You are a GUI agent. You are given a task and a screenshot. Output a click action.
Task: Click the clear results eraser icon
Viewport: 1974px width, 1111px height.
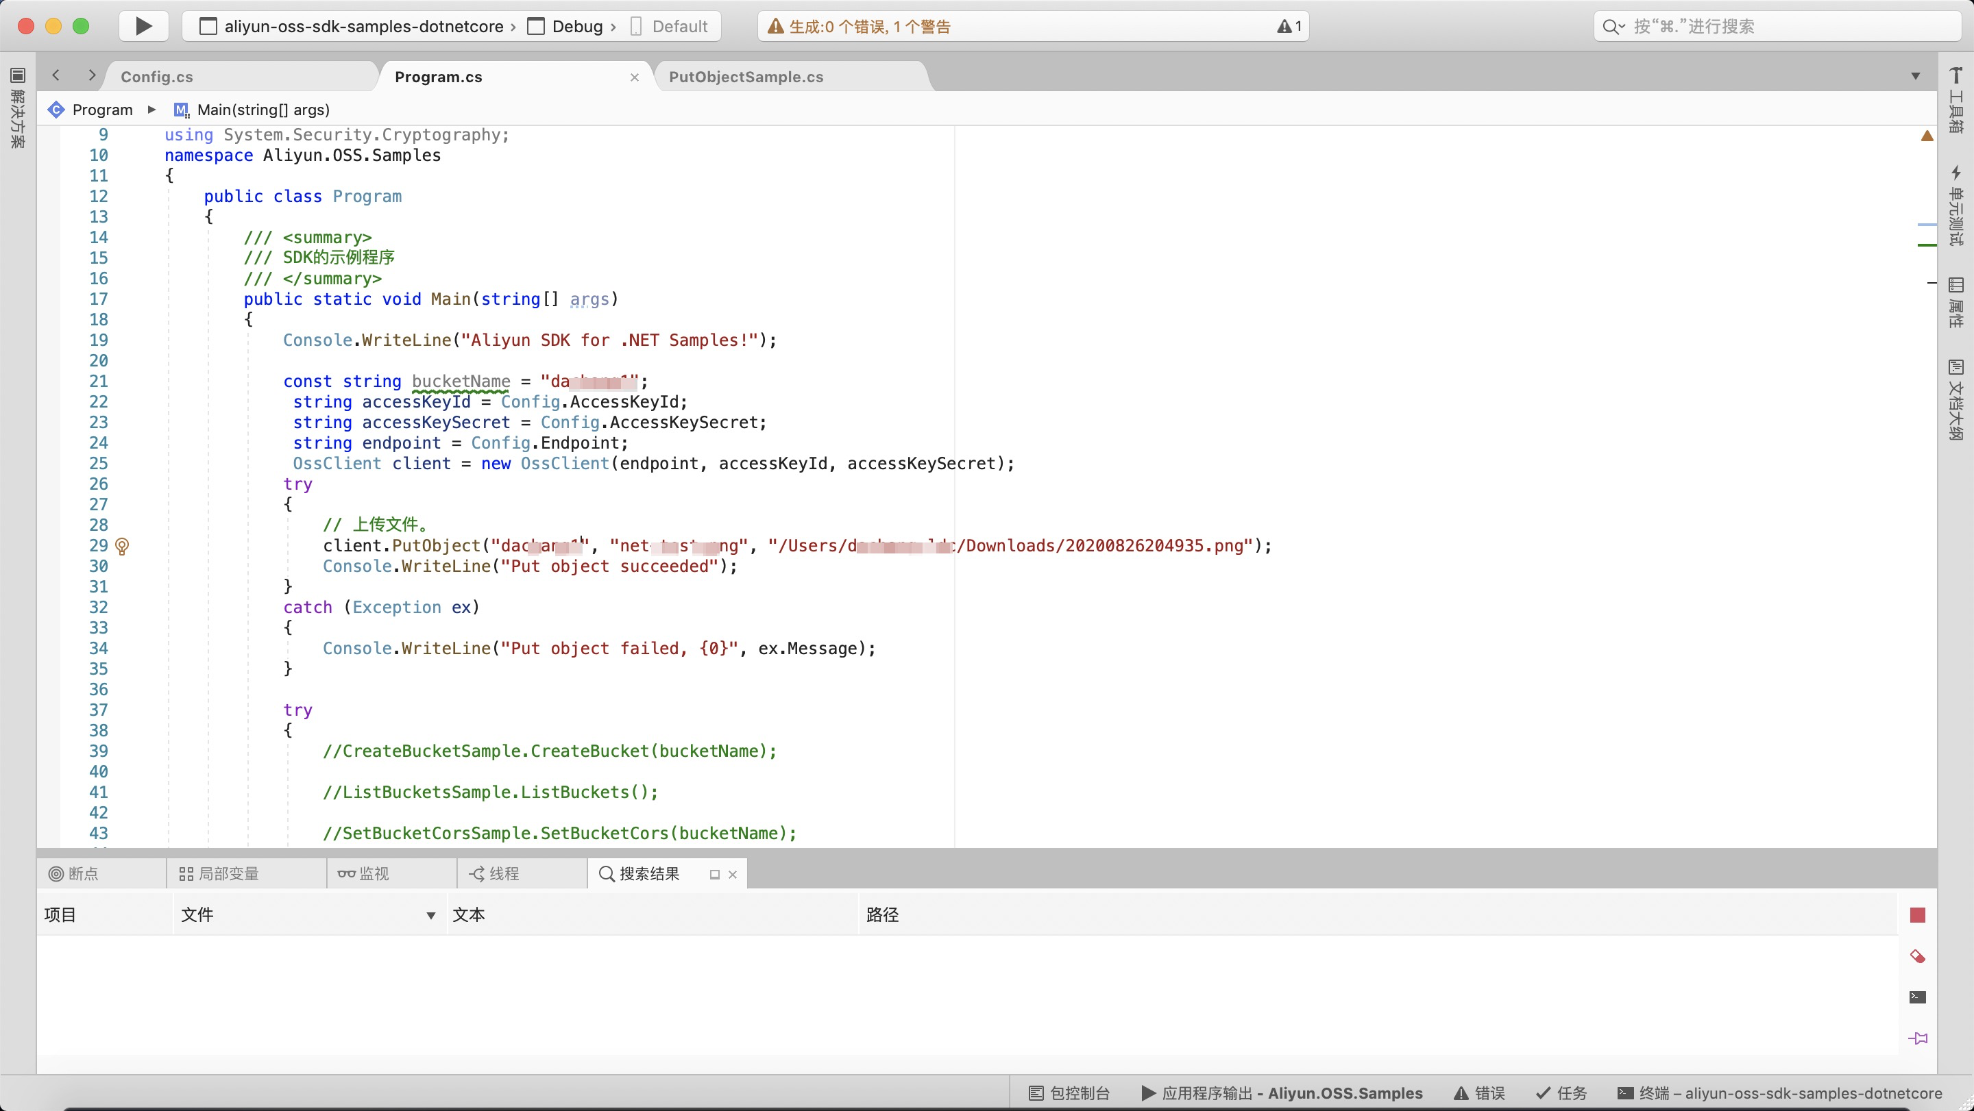pos(1917,956)
